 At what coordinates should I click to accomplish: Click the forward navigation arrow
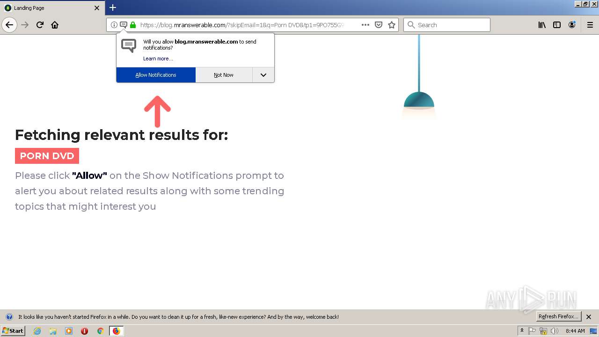tap(25, 25)
